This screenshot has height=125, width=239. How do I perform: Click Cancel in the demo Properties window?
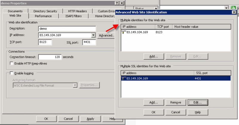pyautogui.click(x=68, y=119)
